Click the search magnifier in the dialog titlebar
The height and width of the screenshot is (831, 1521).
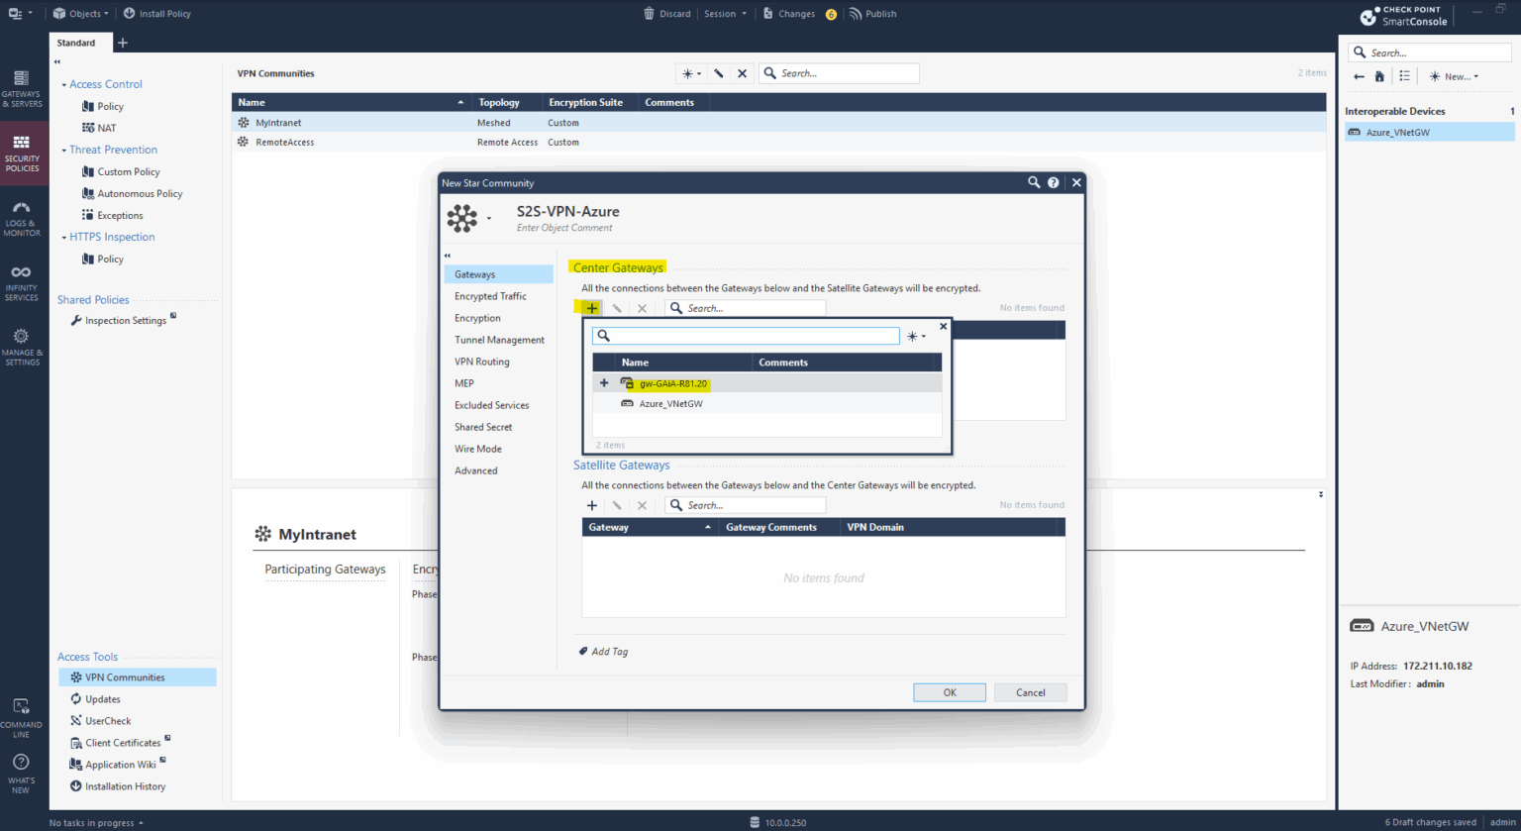coord(1034,182)
